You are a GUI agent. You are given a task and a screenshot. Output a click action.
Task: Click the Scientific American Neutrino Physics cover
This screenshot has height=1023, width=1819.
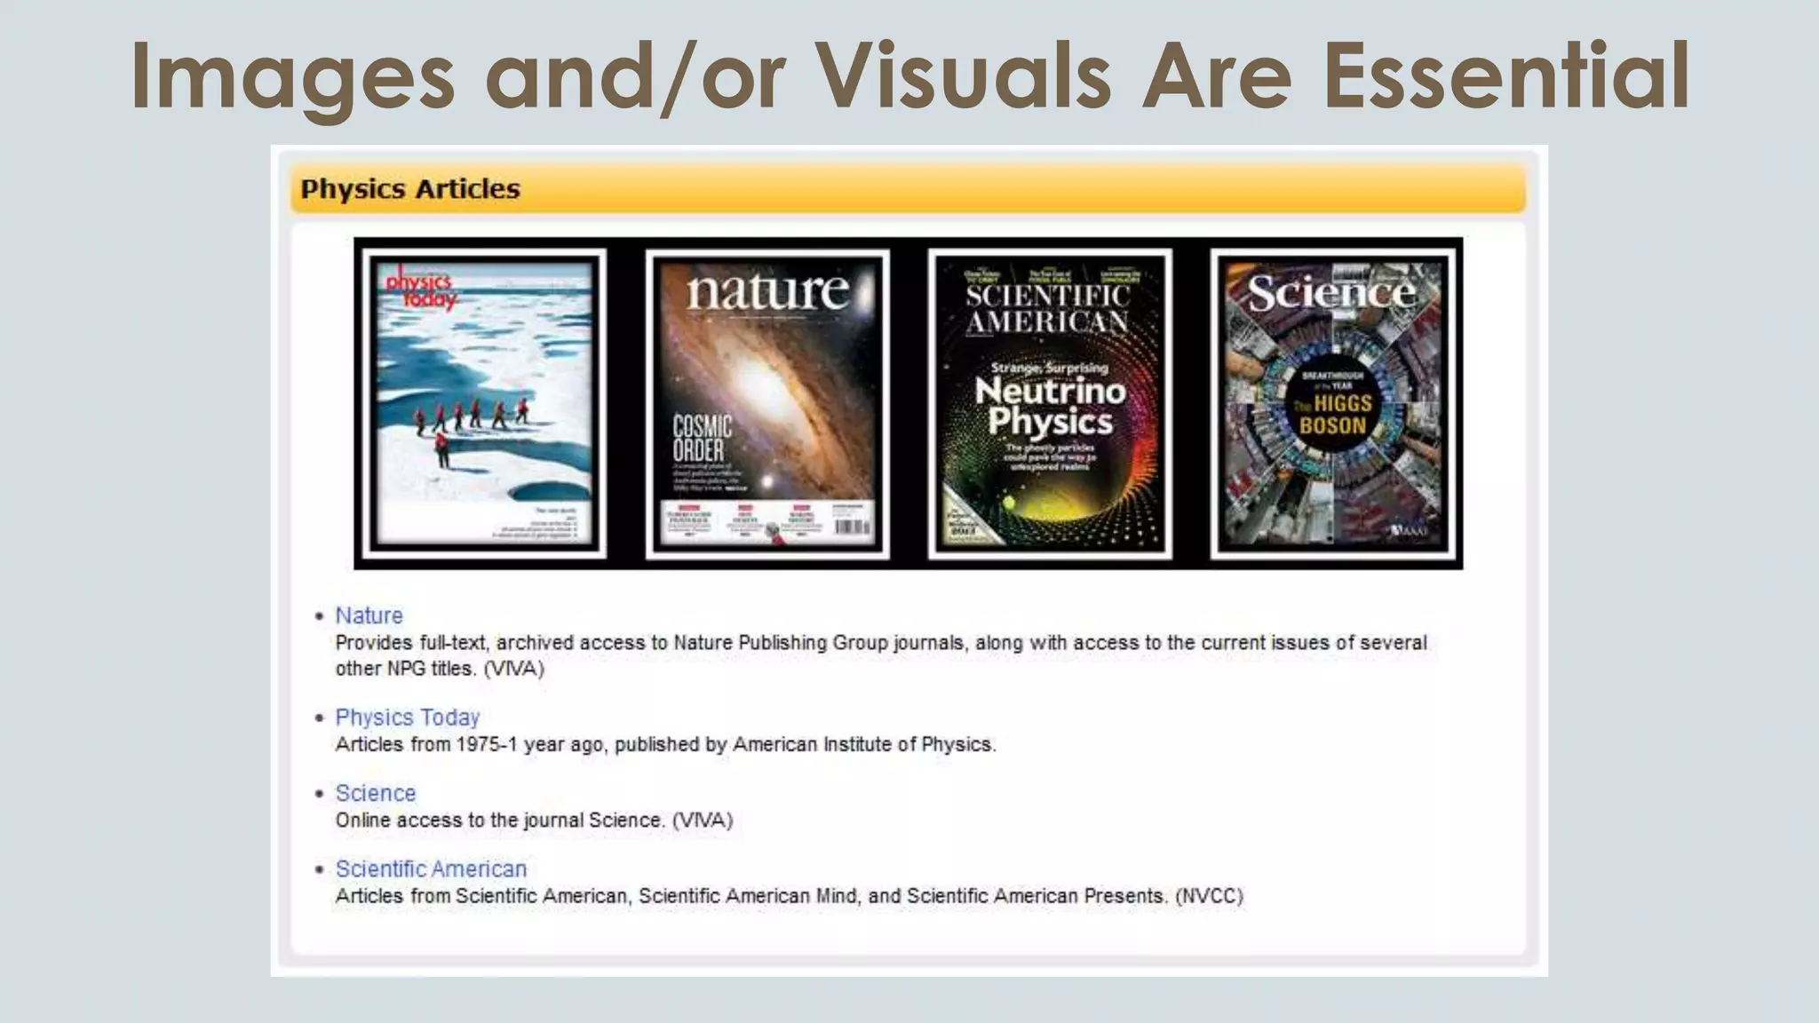coord(1050,404)
